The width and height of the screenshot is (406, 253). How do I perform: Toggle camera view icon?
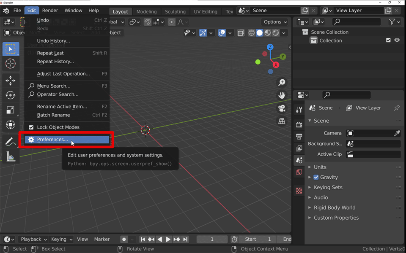tap(282, 108)
